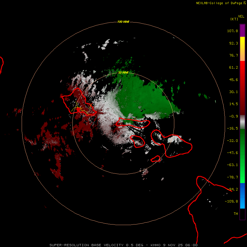Screen dimensions: 247x247
Task: Click the 100 NMI range ring label
Action: coord(123,22)
